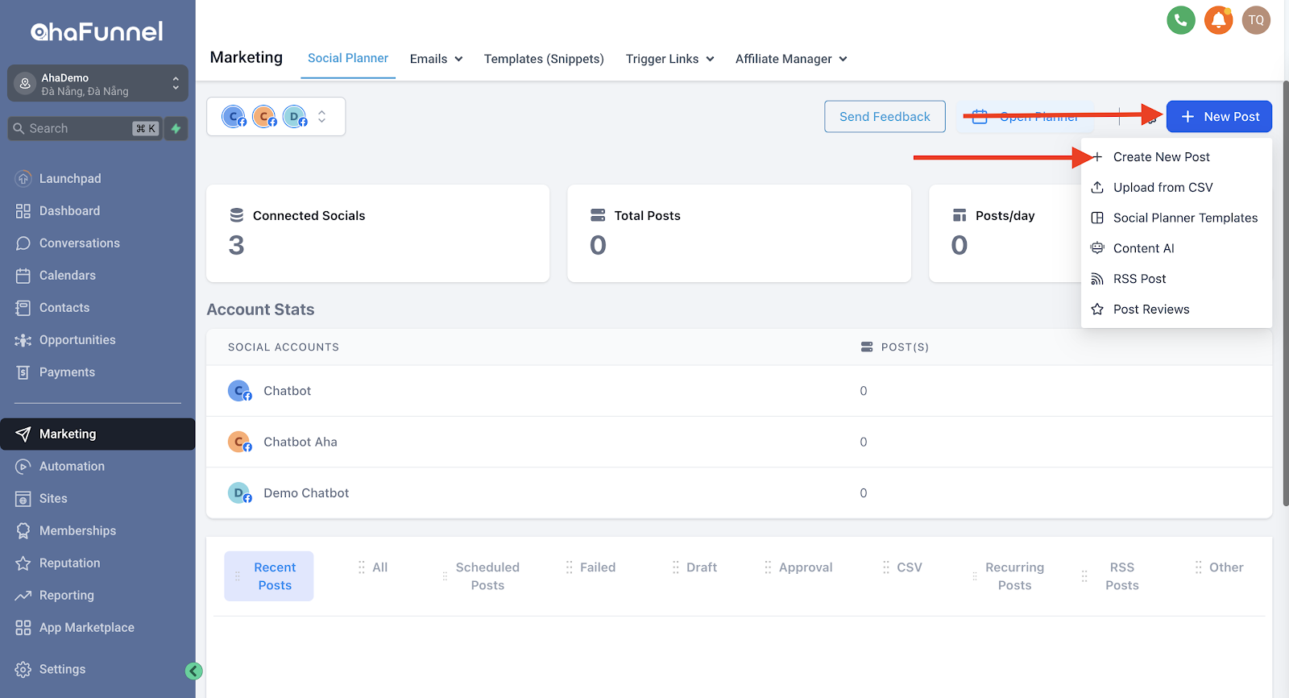This screenshot has height=698, width=1289.
Task: Click the POST(S) column header
Action: (894, 347)
